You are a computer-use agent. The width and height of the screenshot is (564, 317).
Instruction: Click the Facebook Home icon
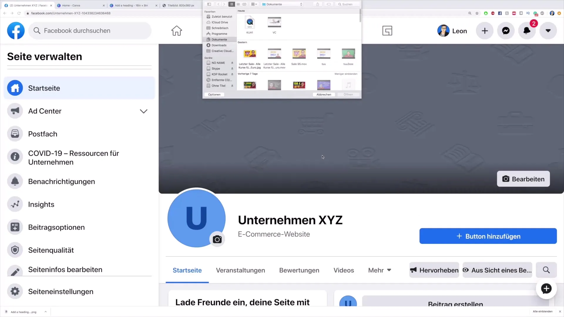(177, 31)
